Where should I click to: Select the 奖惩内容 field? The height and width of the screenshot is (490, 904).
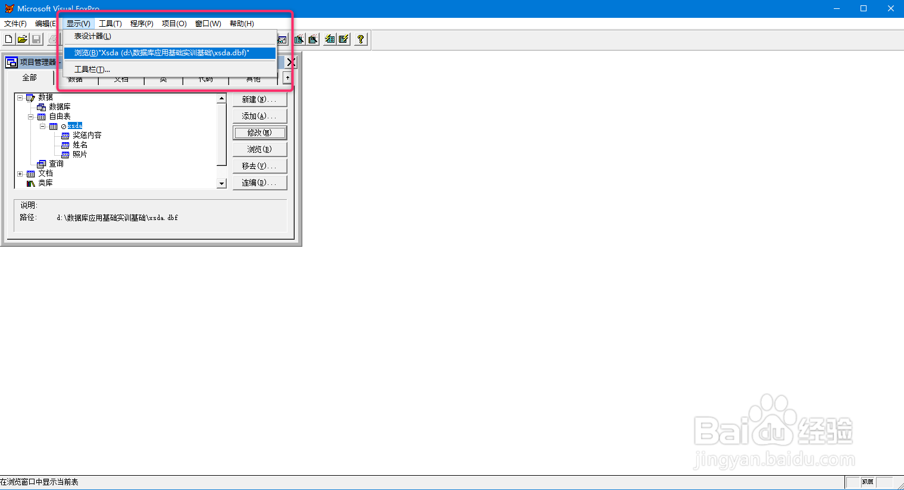click(x=87, y=136)
